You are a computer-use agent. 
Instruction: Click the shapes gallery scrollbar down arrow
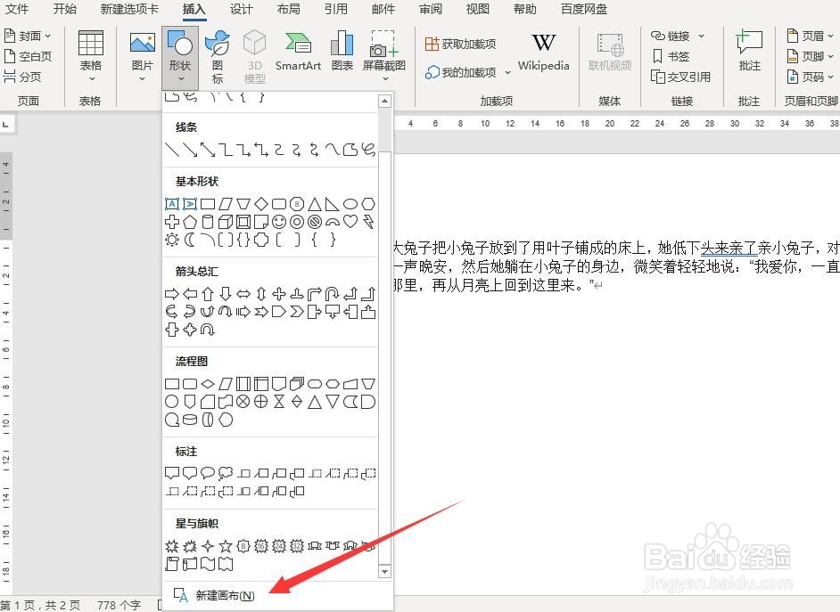tap(384, 571)
